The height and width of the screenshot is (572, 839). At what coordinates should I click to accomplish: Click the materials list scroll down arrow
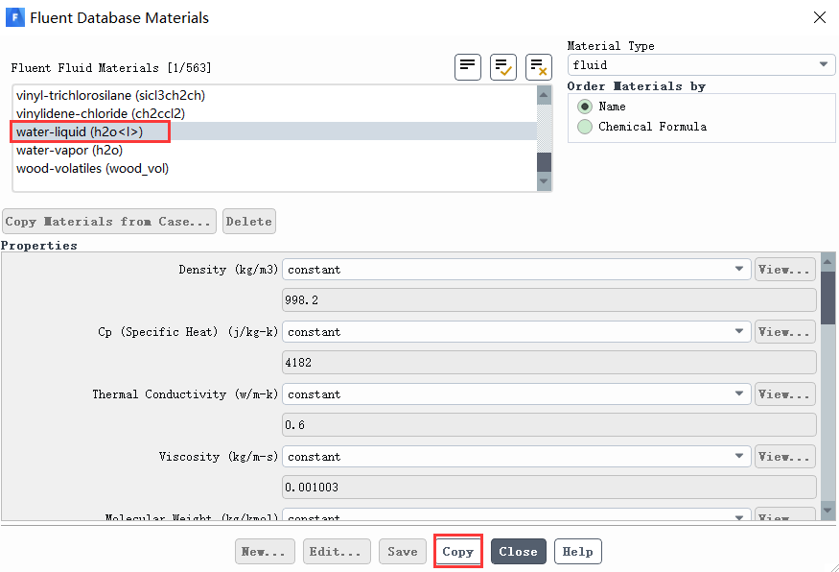[544, 181]
